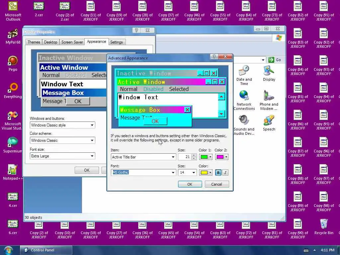Open Date and Time in Control Panel
The width and height of the screenshot is (340, 255).
tap(244, 75)
